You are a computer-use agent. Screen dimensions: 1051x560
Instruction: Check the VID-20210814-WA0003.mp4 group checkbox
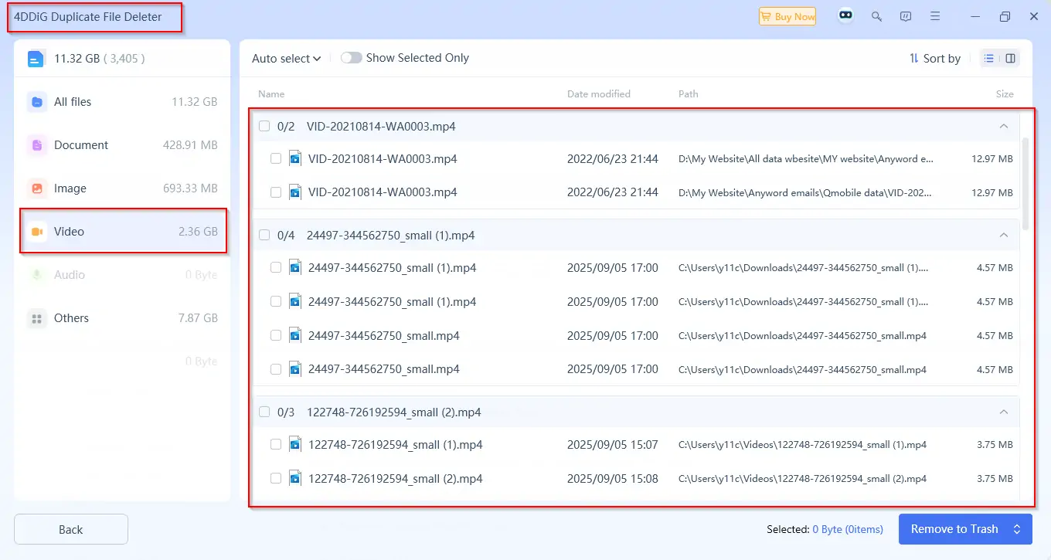tap(264, 127)
